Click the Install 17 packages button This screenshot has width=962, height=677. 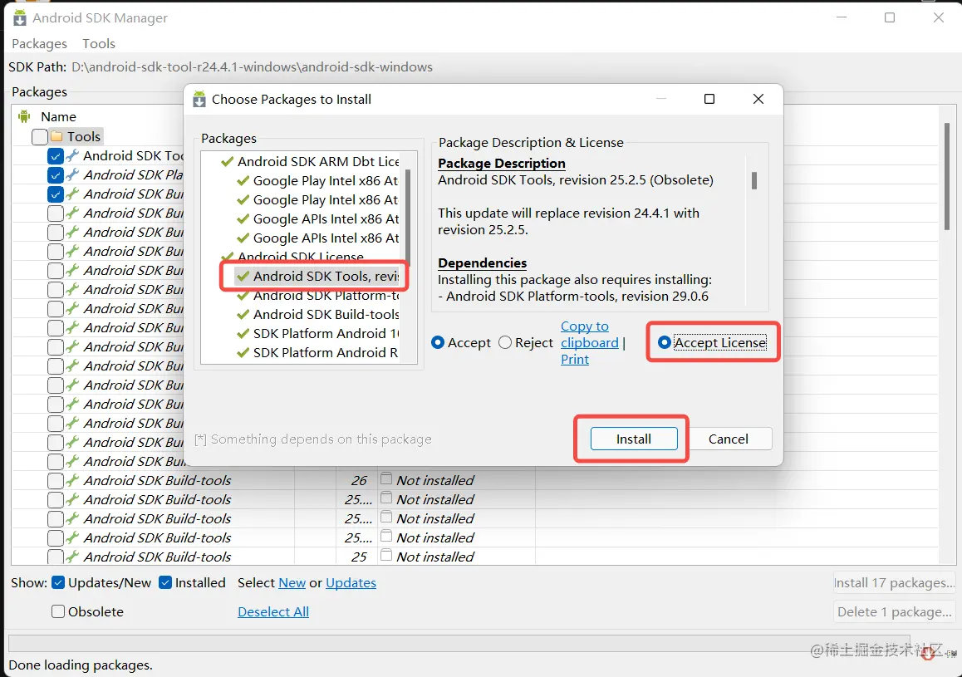click(894, 582)
